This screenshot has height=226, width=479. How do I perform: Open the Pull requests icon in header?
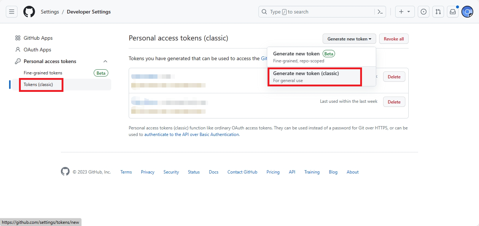(438, 12)
